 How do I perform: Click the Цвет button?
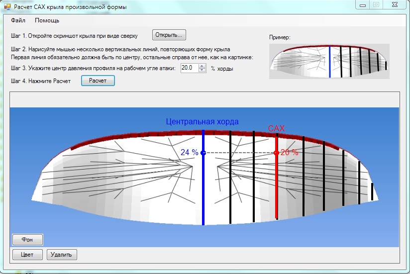point(27,255)
